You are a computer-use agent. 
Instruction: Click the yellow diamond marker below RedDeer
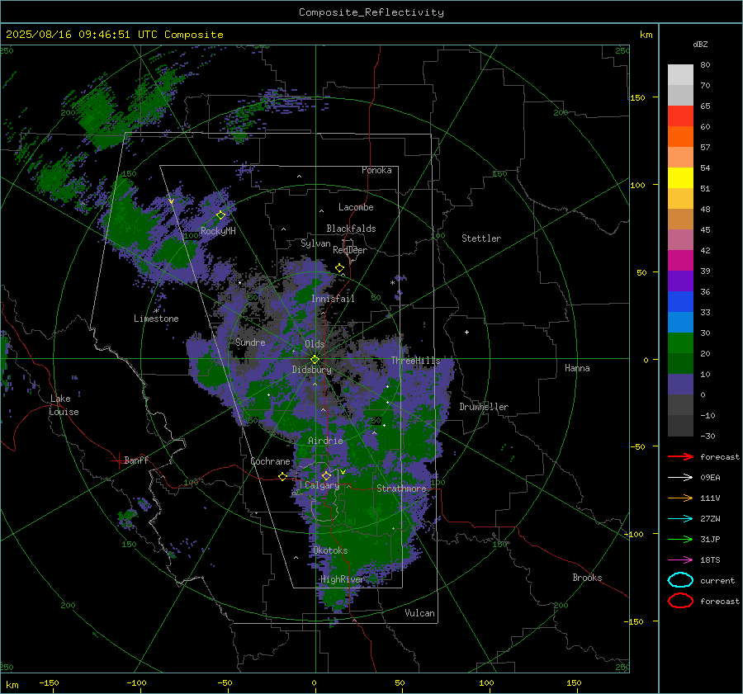point(340,268)
